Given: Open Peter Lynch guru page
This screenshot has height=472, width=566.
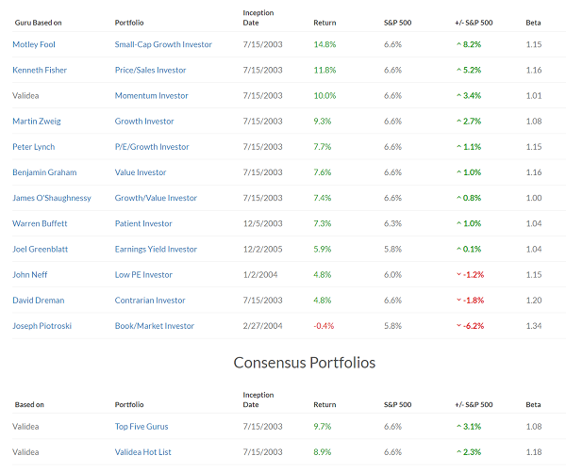Looking at the screenshot, I should coord(34,147).
